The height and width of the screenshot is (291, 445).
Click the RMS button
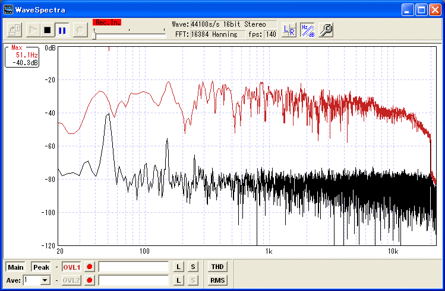pos(217,280)
